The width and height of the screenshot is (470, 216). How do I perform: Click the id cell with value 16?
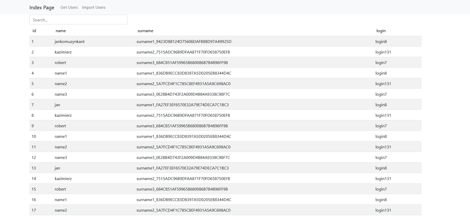point(34,200)
